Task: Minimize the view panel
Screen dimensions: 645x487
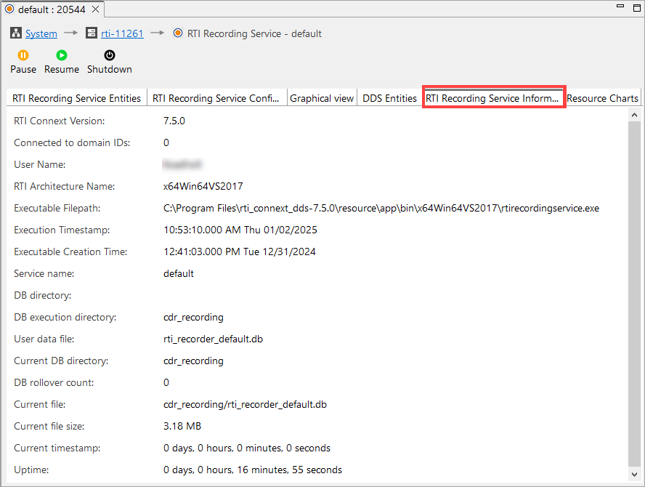Action: pos(620,6)
